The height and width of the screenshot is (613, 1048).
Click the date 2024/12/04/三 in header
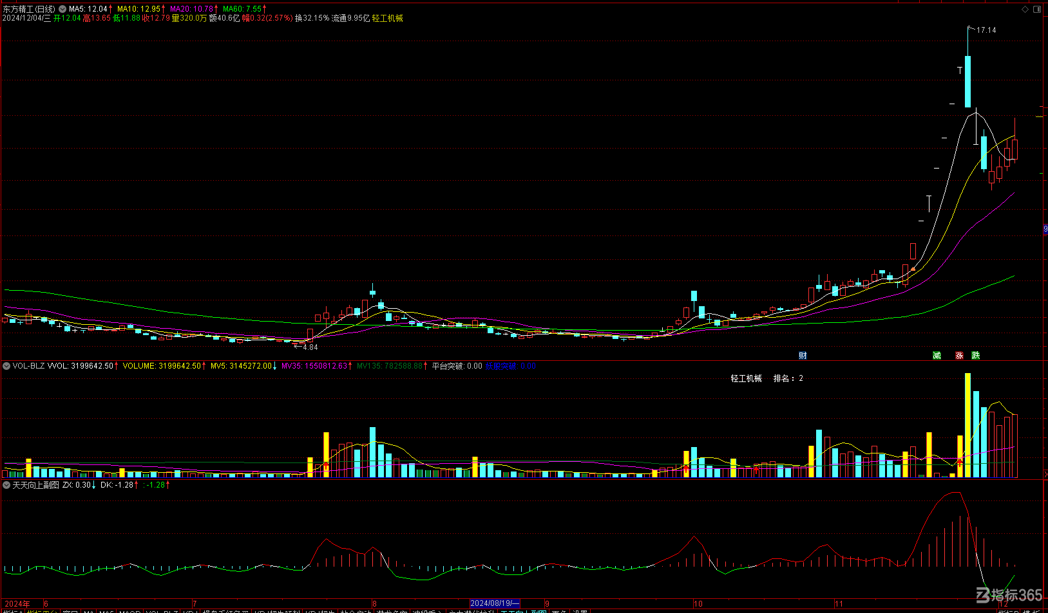26,18
